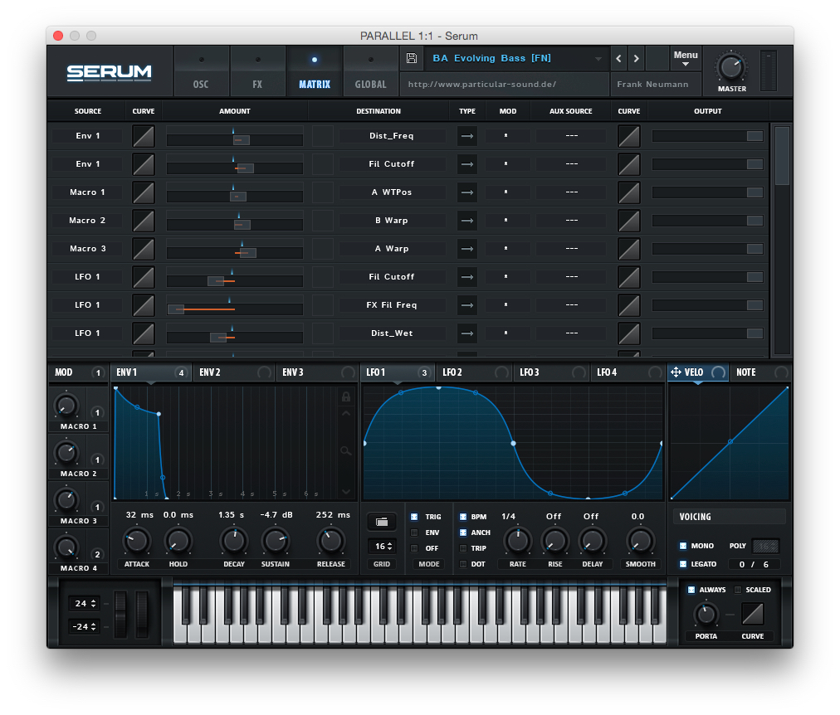The width and height of the screenshot is (840, 715).
Task: Click the source curve icon in the Macro 1 row
Action: (x=144, y=192)
